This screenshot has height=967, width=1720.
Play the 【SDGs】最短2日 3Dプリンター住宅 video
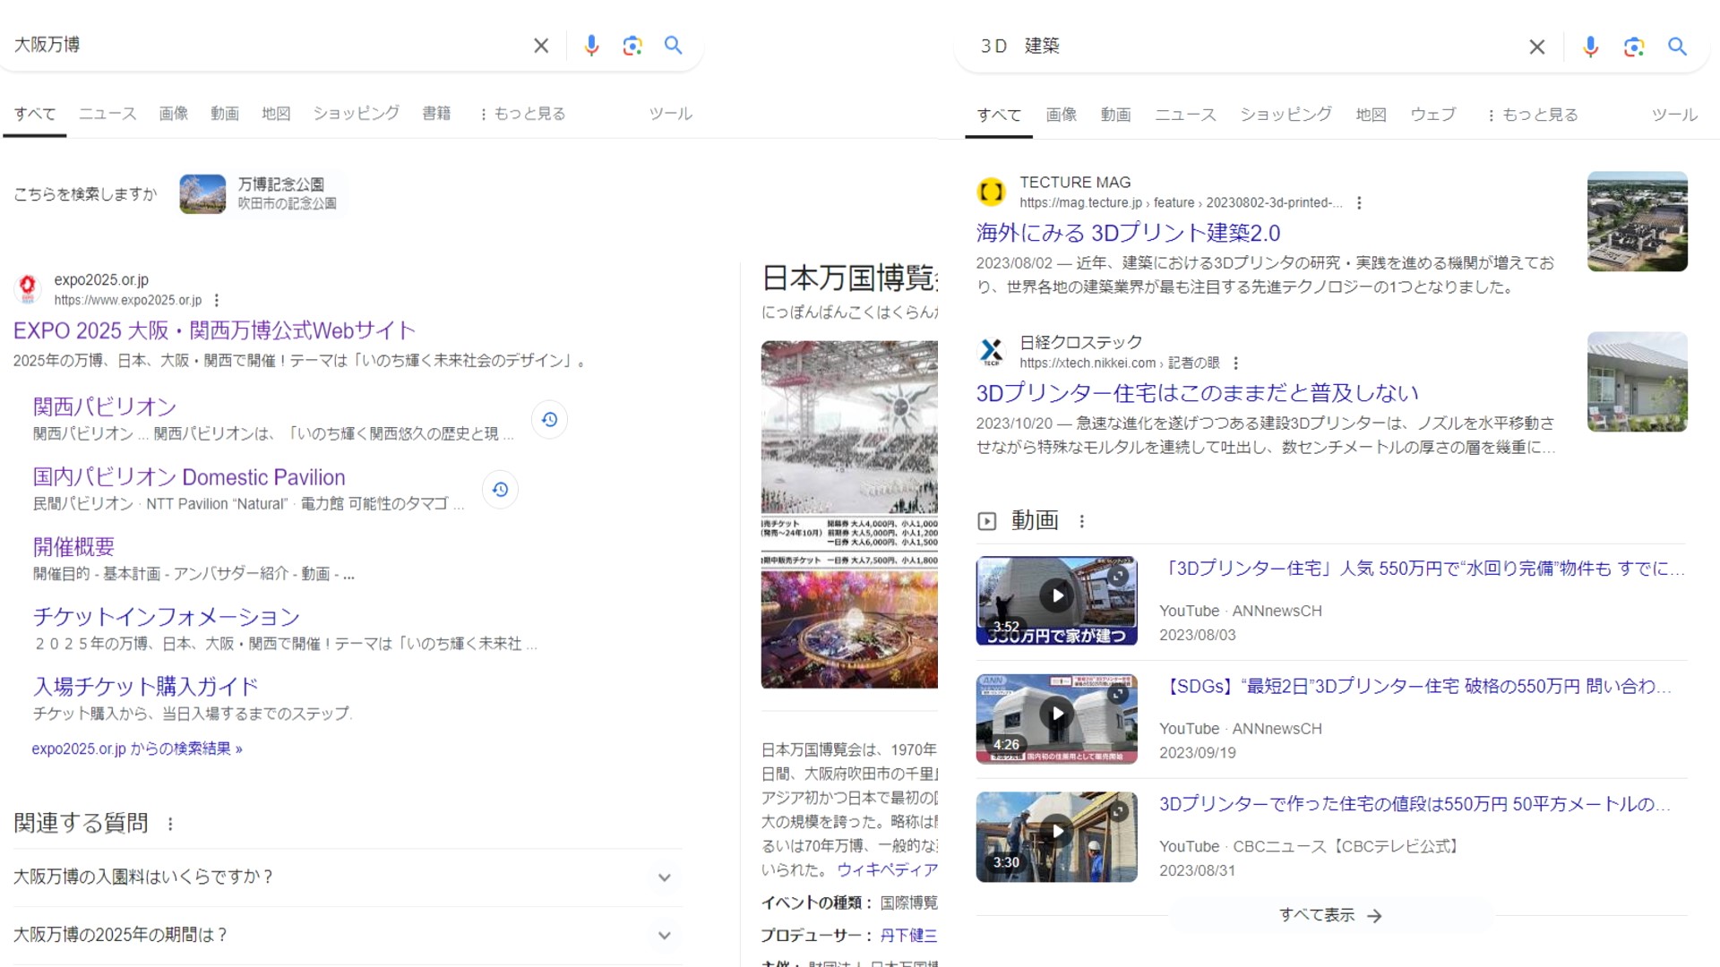1056,718
